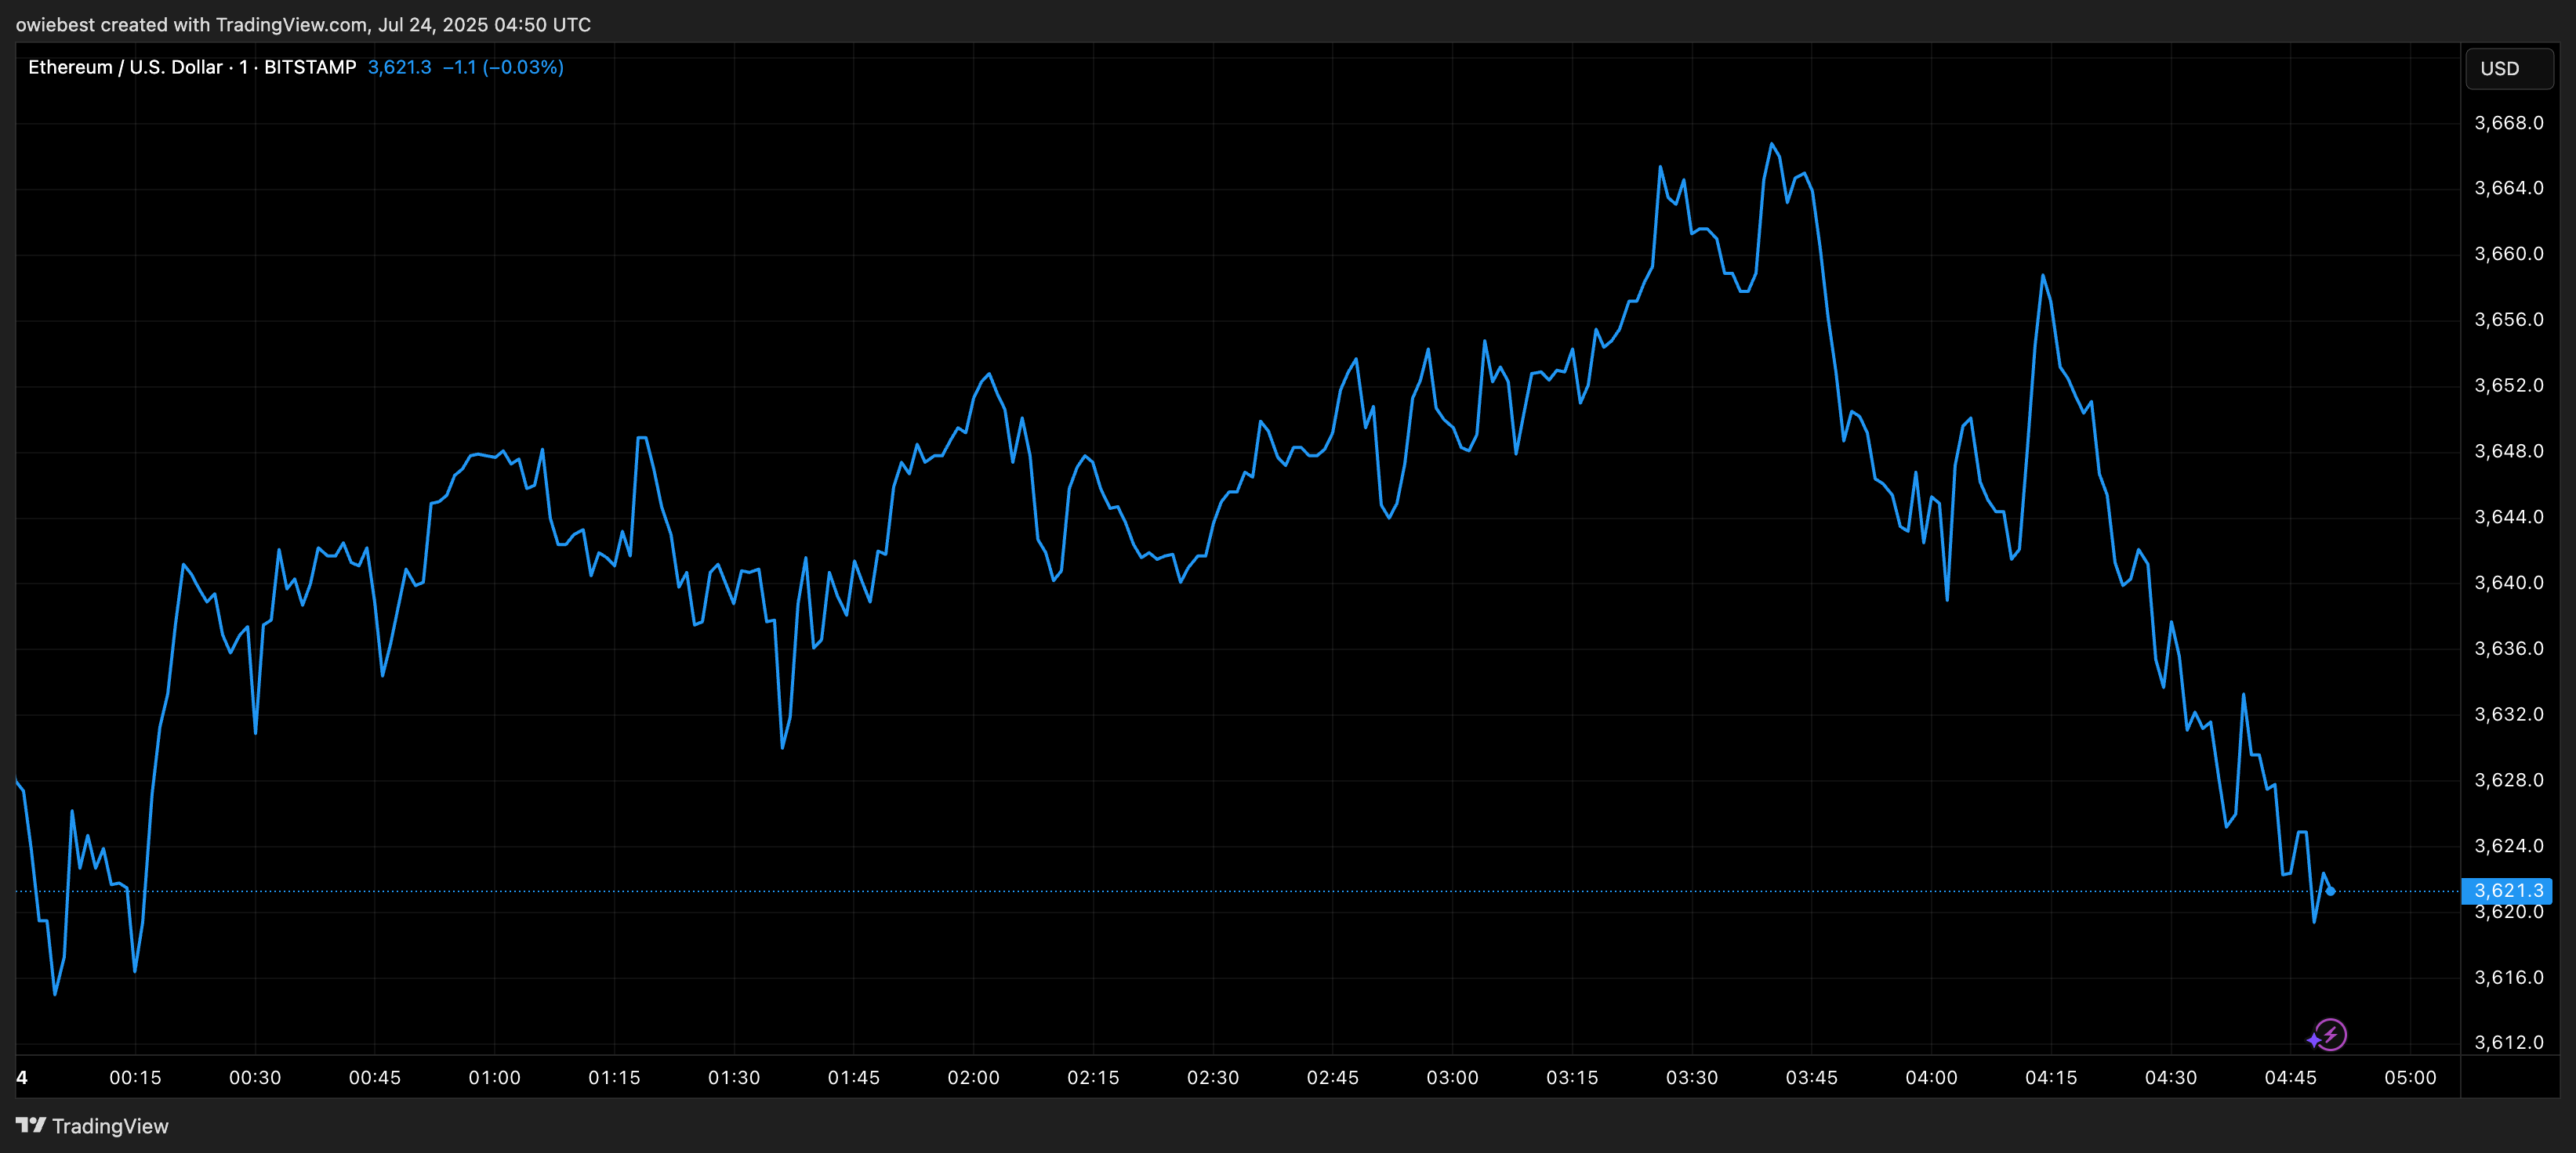The width and height of the screenshot is (2576, 1153).
Task: Click the 01:15 time axis label
Action: pyautogui.click(x=614, y=1078)
